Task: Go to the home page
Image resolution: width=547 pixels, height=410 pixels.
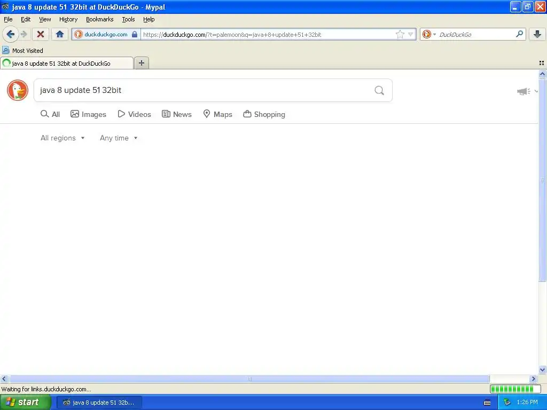Action: coord(60,34)
